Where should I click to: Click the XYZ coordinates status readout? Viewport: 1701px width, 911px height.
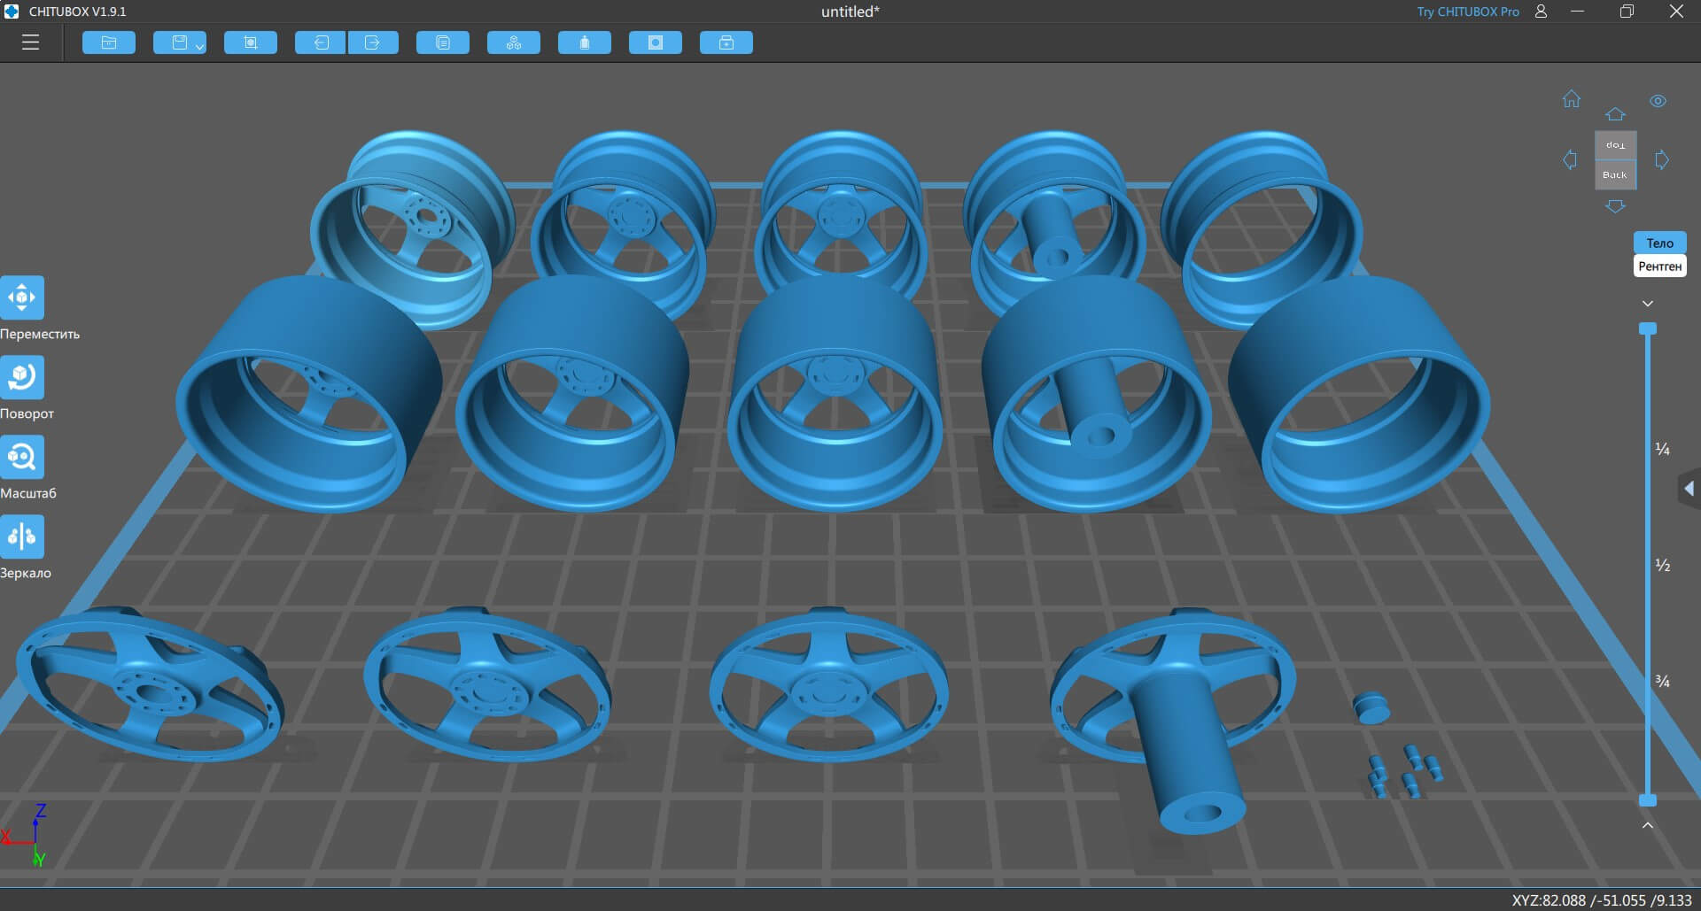coord(1602,899)
